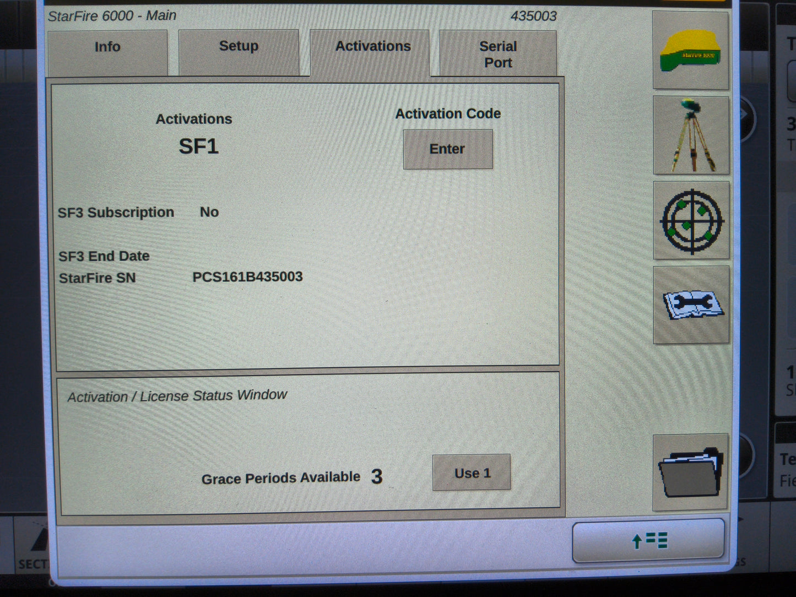Open the StarFire receiver icon page
This screenshot has height=597, width=796.
(x=691, y=50)
